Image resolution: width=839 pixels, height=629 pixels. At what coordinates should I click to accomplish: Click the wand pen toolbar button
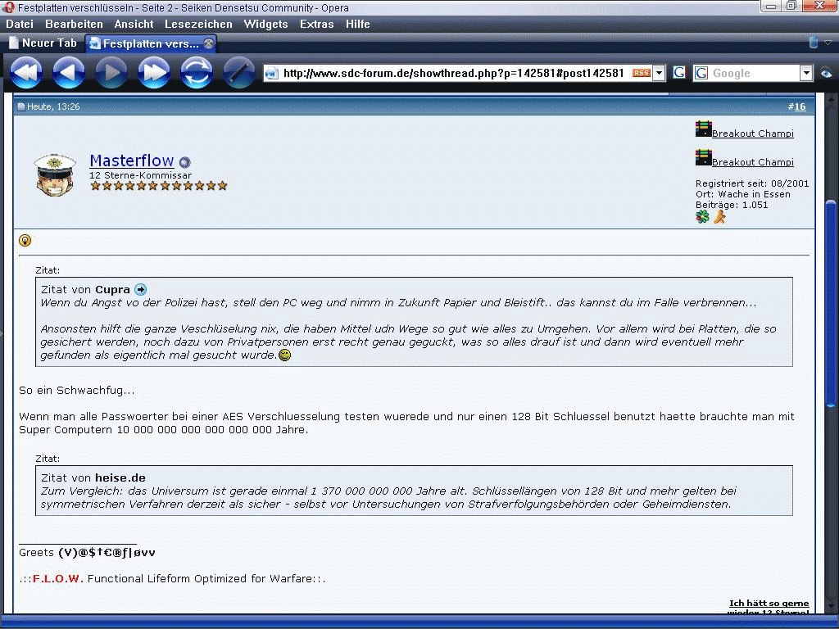[238, 72]
